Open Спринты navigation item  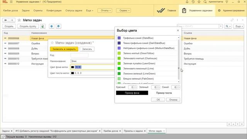coord(38,10)
